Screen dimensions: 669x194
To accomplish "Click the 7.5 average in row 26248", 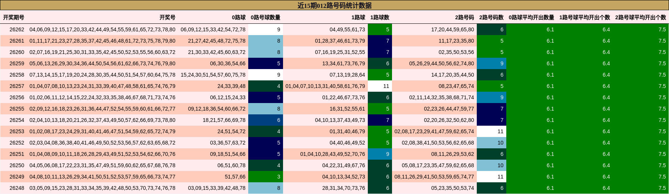I will click(x=662, y=188).
